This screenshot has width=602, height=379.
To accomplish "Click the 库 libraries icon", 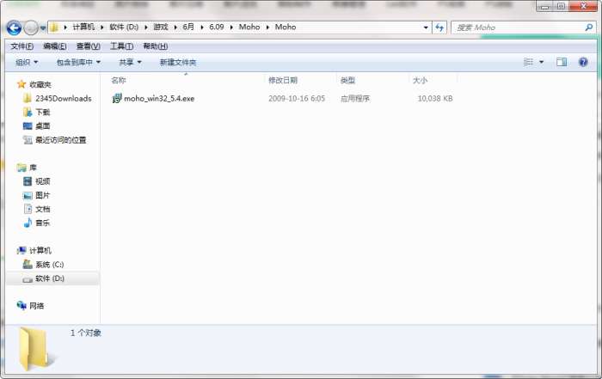I will point(21,168).
